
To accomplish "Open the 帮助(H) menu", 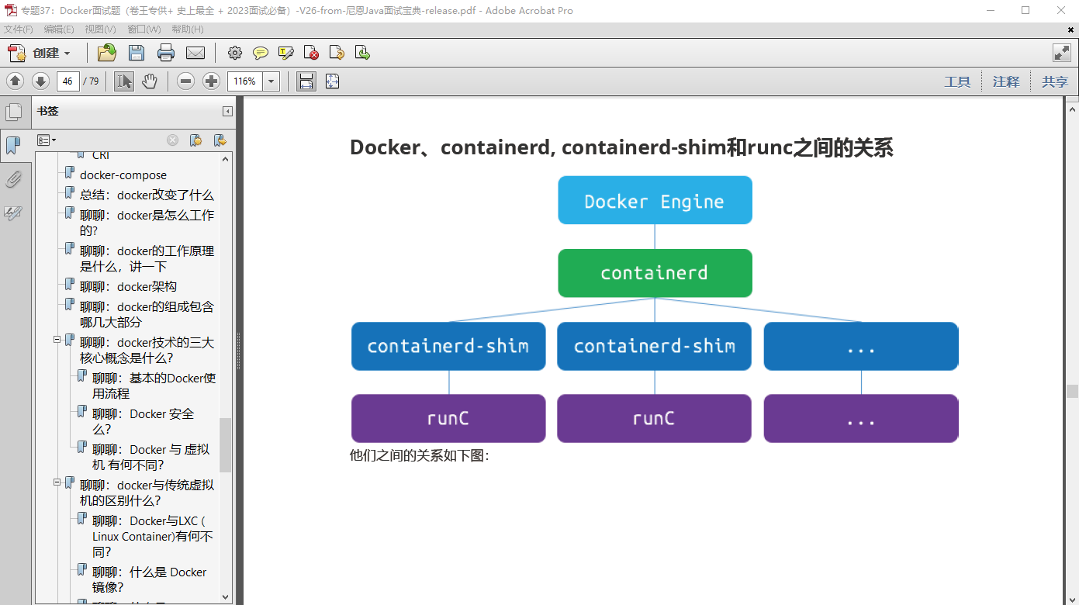I will tap(188, 29).
